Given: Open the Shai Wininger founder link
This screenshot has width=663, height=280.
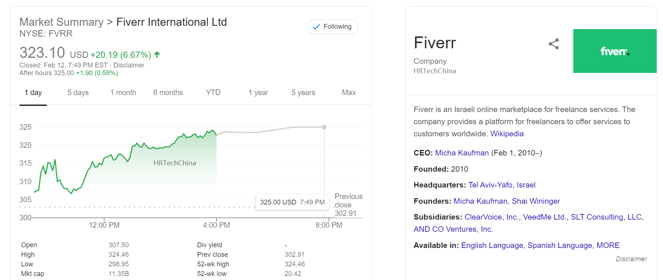Looking at the screenshot, I should (x=536, y=201).
